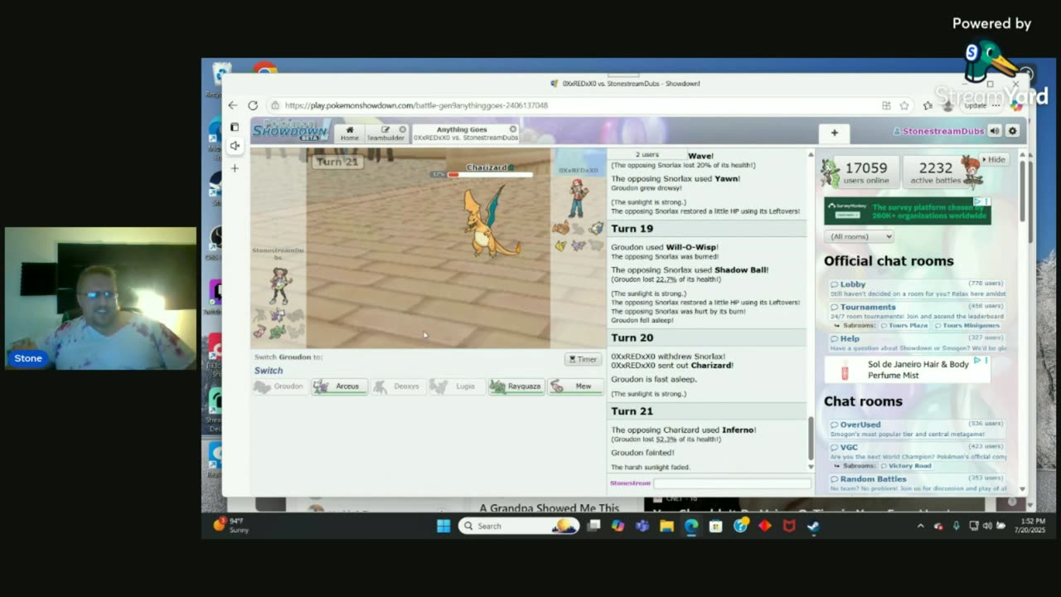Join the OverUsed chat room
Screen dimensions: 1061x597
point(918,429)
